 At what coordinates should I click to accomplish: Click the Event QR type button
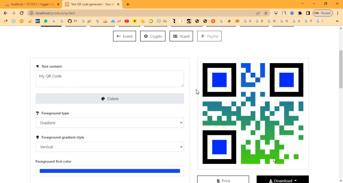pos(124,36)
